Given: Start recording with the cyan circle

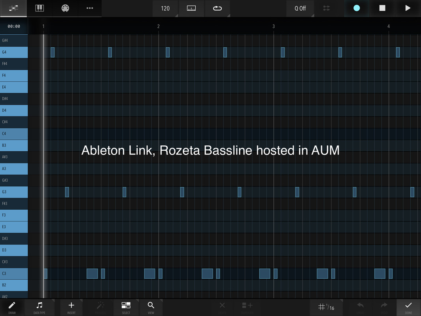Looking at the screenshot, I should [357, 8].
